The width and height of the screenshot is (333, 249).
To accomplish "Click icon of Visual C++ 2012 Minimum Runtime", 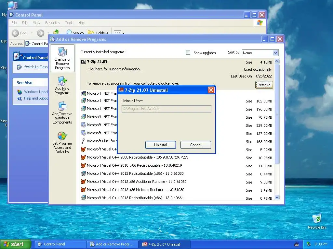I will (x=83, y=190).
